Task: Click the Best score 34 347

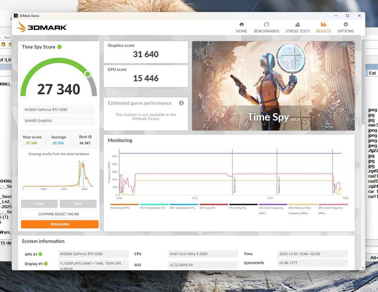Action: (x=85, y=143)
